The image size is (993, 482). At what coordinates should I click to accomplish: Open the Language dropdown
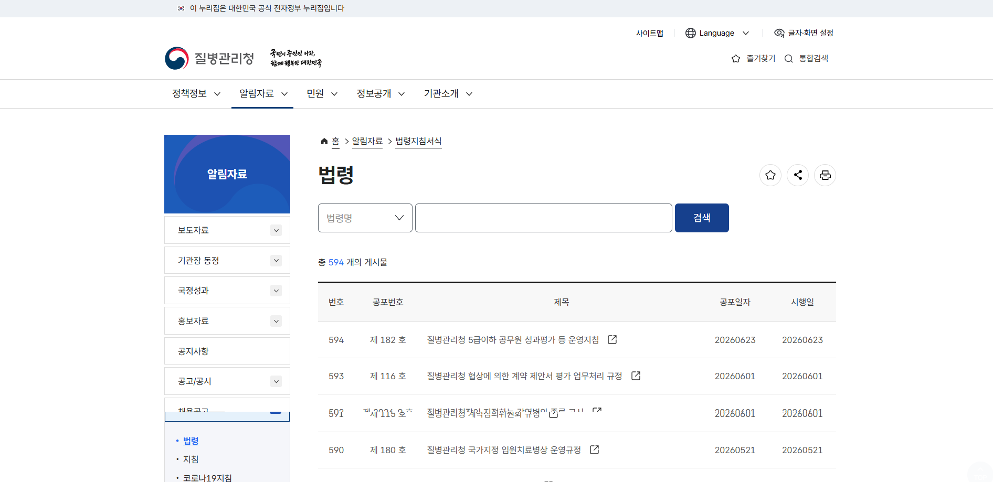coord(717,33)
